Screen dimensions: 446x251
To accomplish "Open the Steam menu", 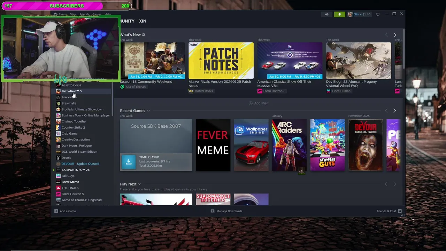I will 63,14.
